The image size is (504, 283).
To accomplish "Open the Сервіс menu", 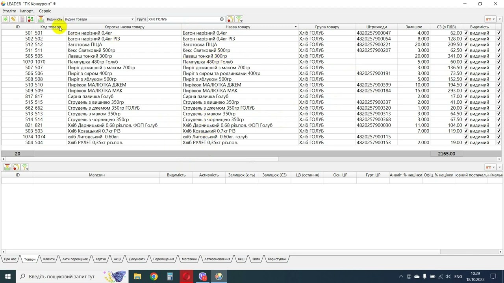I will (45, 11).
